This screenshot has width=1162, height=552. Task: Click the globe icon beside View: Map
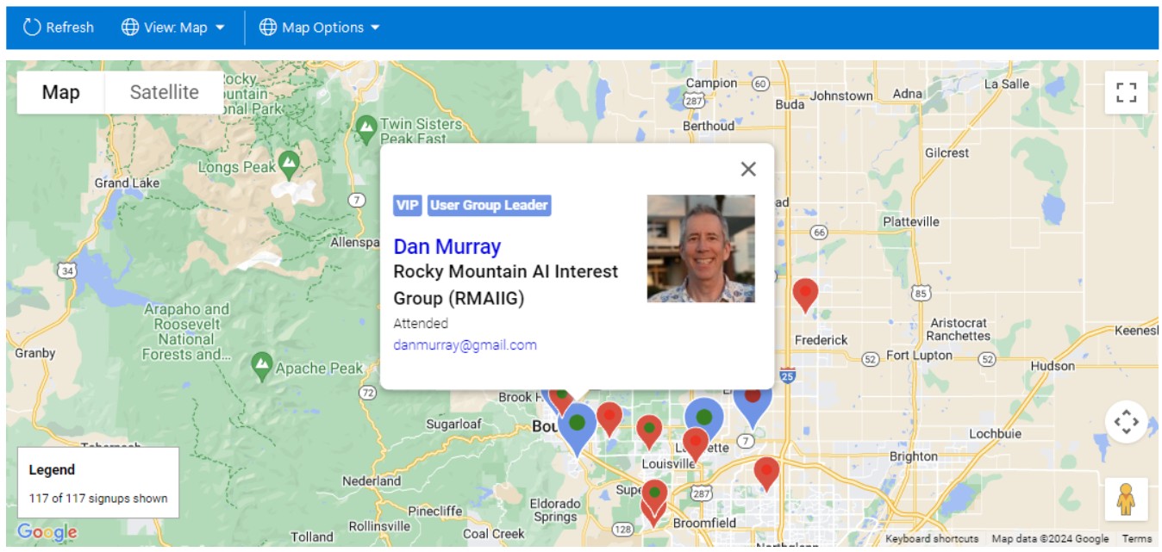click(130, 28)
